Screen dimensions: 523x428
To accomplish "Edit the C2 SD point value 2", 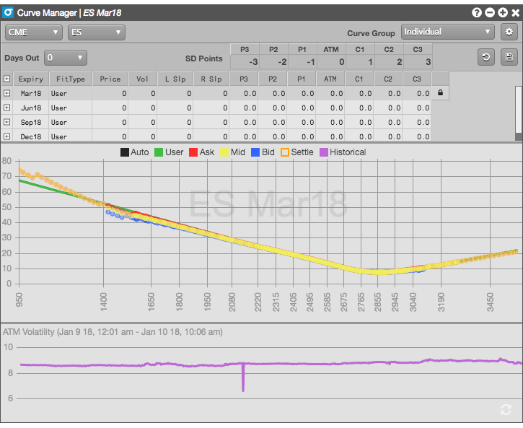I will [x=389, y=62].
